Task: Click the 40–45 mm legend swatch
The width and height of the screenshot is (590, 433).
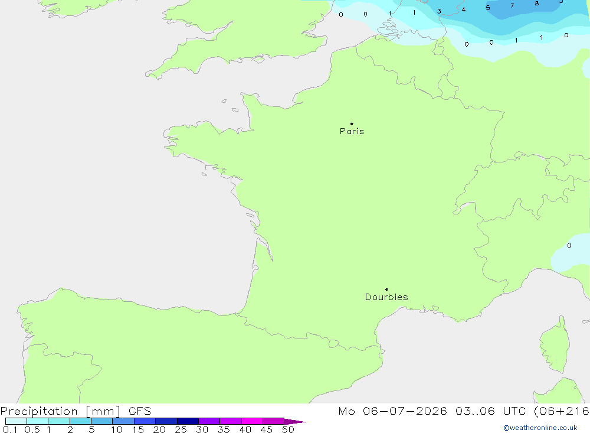Action: click(x=252, y=421)
